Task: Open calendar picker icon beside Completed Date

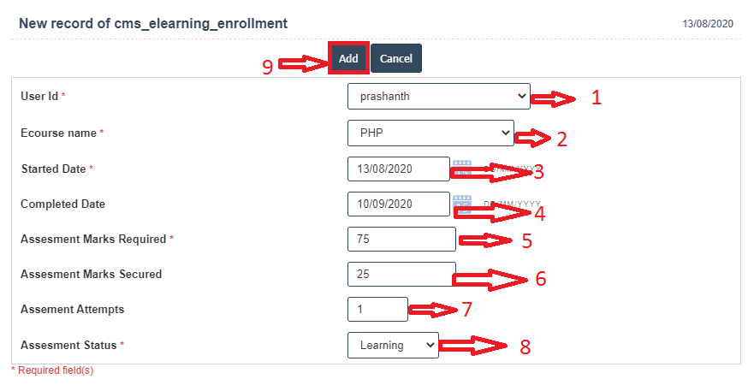Action: (x=462, y=204)
